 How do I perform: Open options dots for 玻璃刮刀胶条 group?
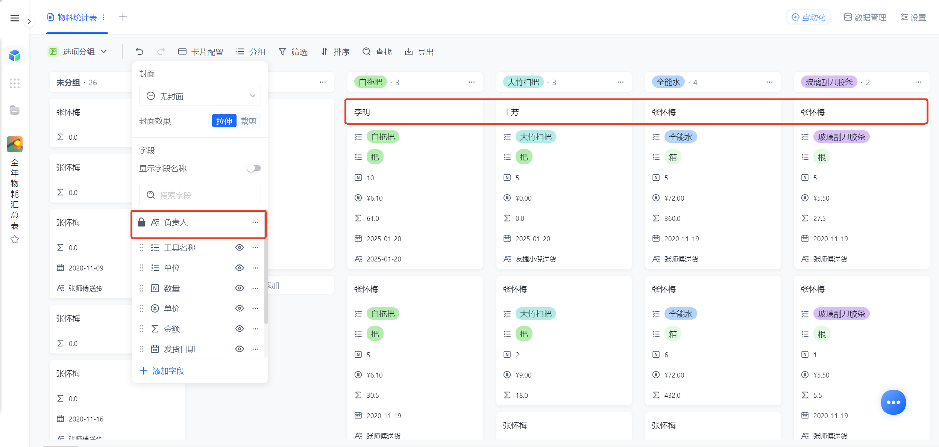pos(918,82)
